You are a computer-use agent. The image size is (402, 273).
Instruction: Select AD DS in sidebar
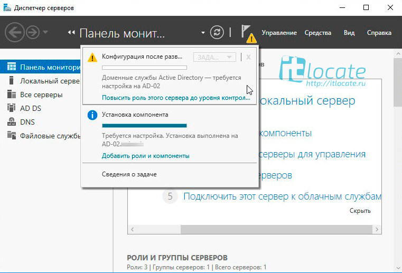click(x=40, y=108)
